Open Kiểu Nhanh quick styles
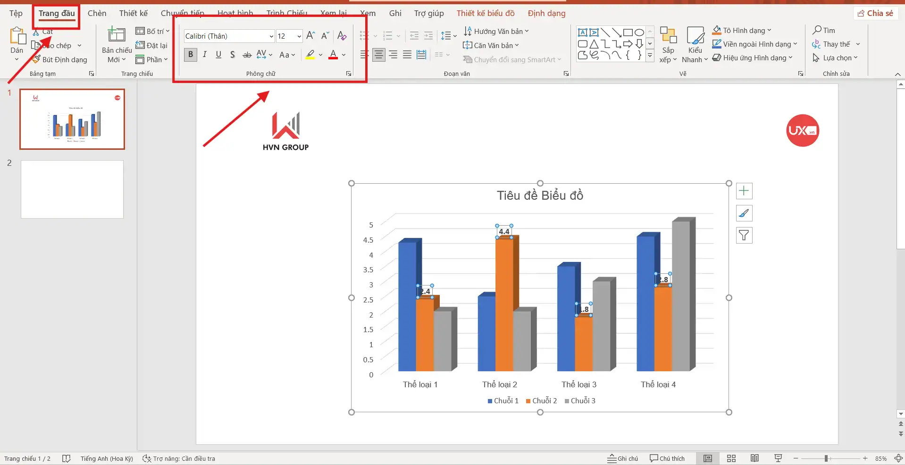905x465 pixels. [695, 45]
